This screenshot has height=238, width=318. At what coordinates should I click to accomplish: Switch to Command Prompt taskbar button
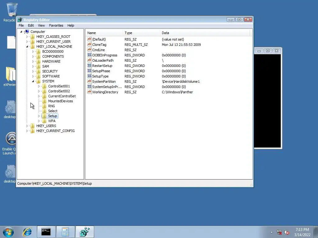tap(46, 232)
